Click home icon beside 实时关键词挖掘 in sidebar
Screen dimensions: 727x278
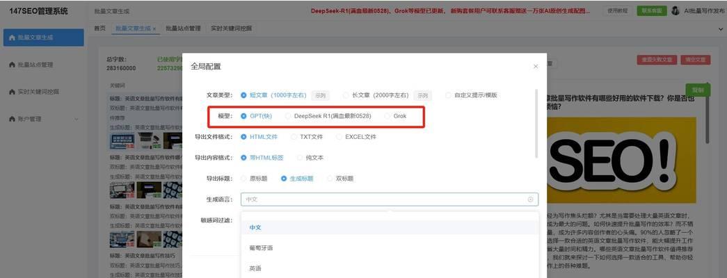(x=12, y=92)
